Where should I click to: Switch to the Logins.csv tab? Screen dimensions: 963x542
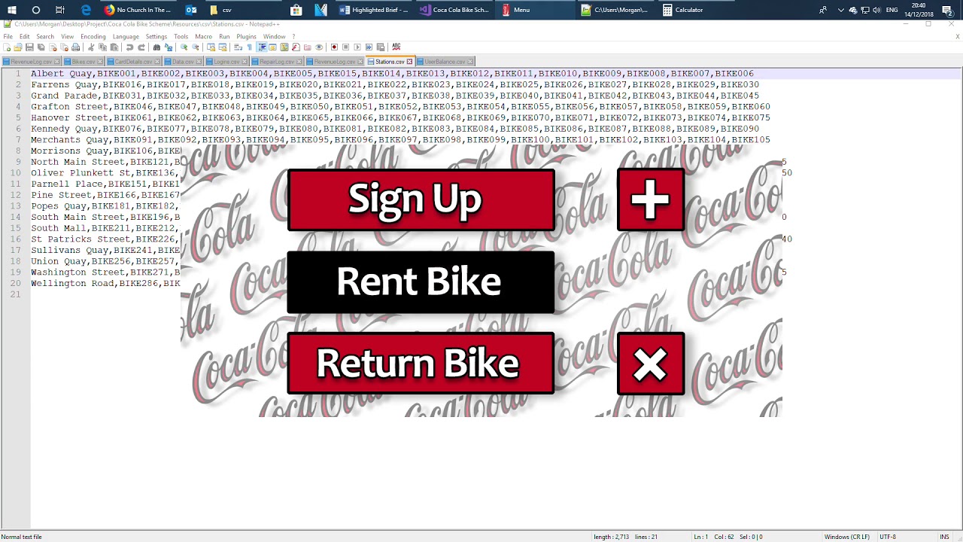226,62
